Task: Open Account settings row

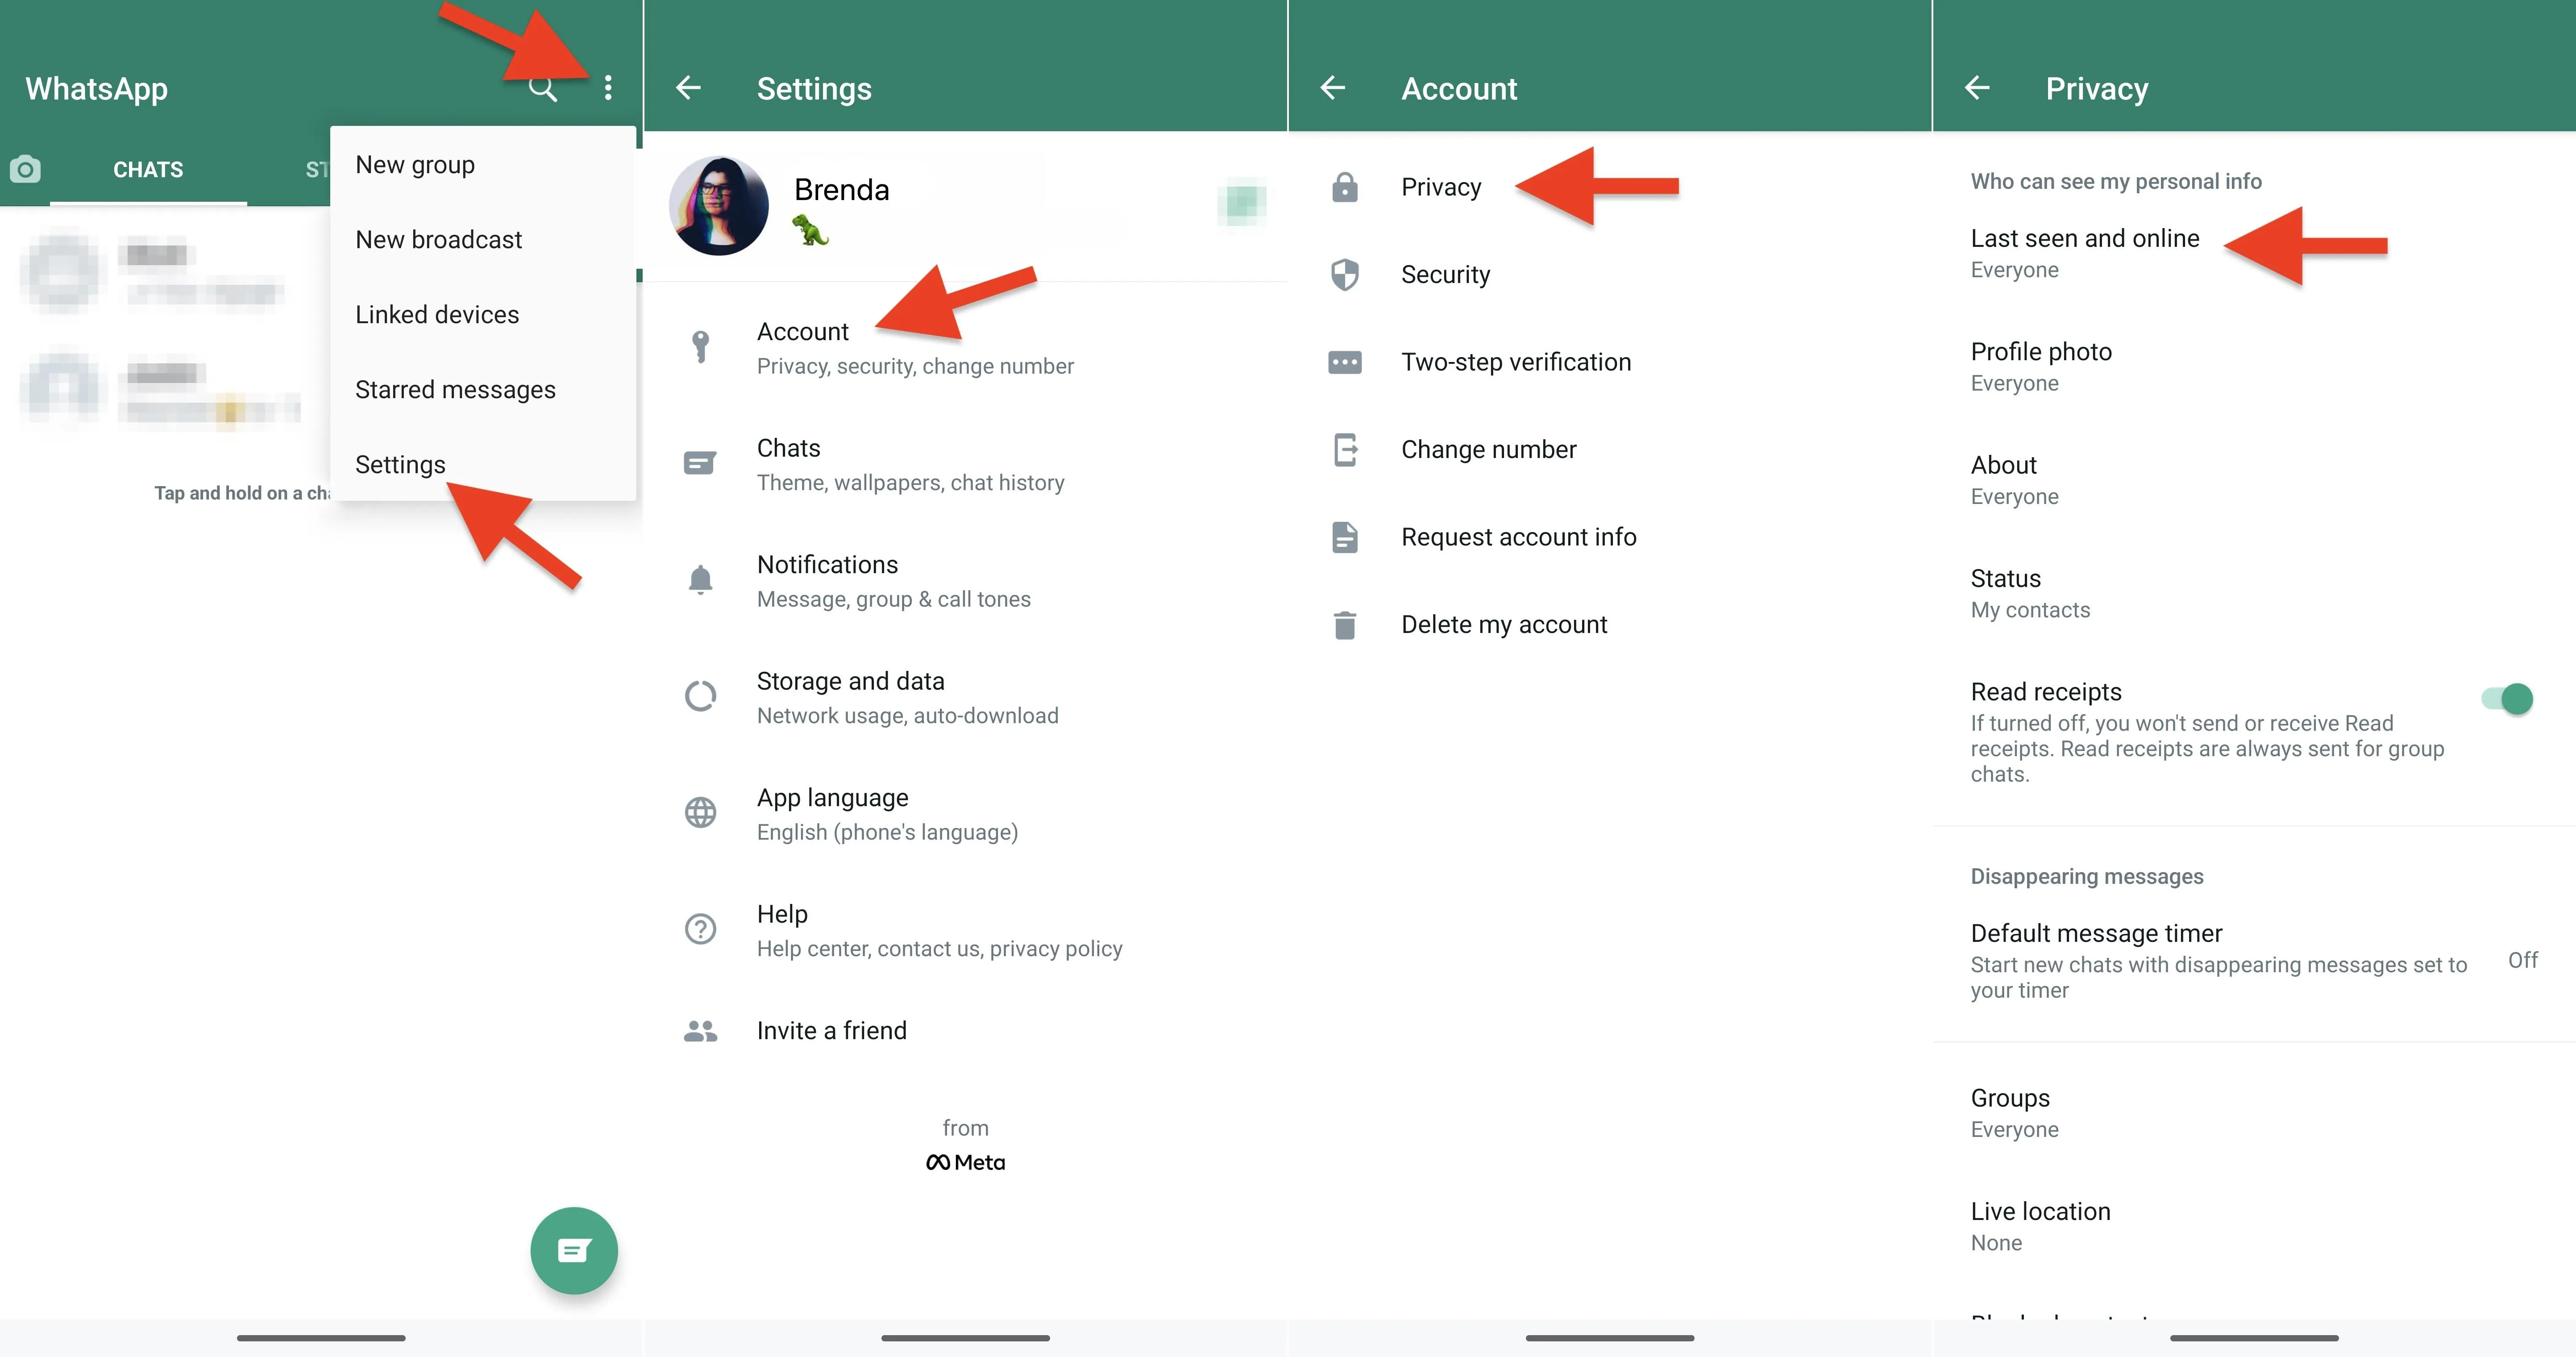Action: (x=965, y=348)
